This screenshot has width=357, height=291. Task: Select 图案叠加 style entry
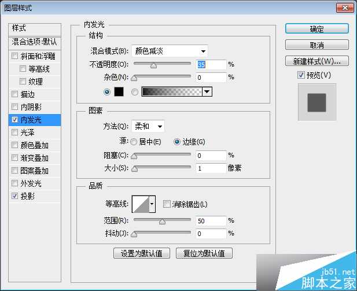pyautogui.click(x=35, y=171)
